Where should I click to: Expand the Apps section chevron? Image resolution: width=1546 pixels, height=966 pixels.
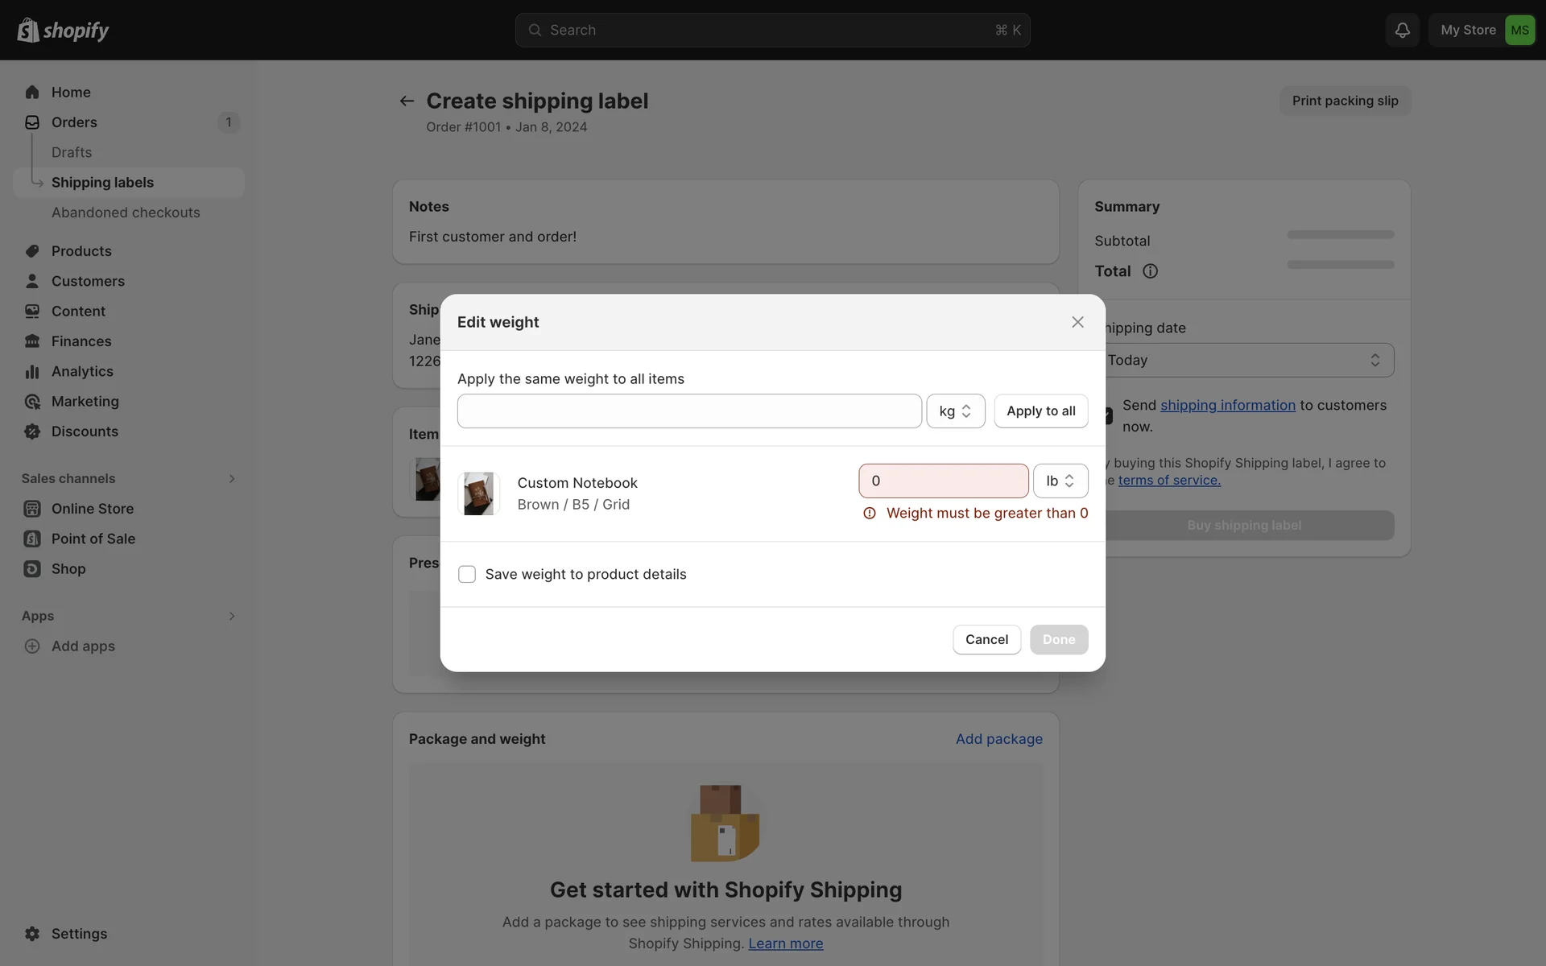pos(231,616)
